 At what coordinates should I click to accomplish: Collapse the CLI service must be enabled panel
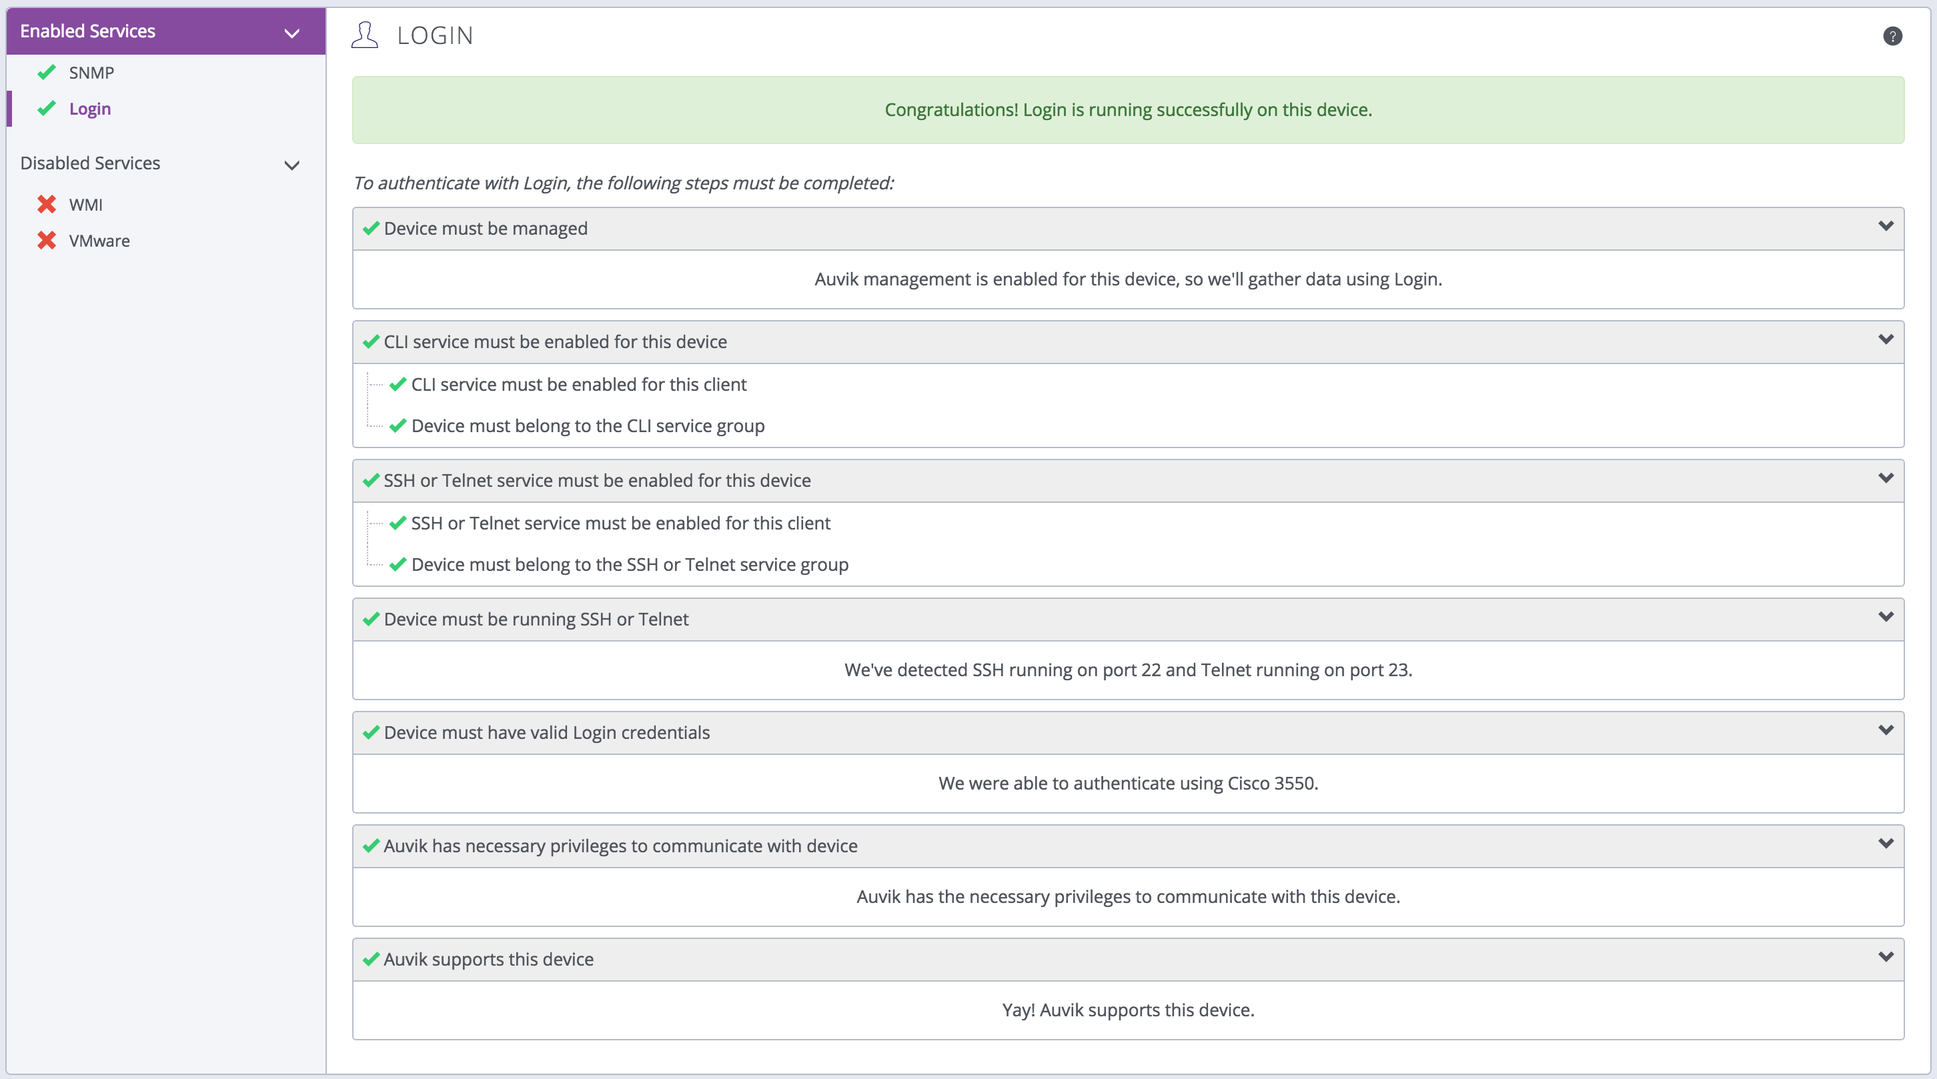[1885, 340]
